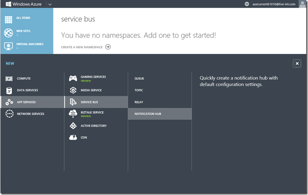Select TOPIC under Service Bus

click(139, 90)
